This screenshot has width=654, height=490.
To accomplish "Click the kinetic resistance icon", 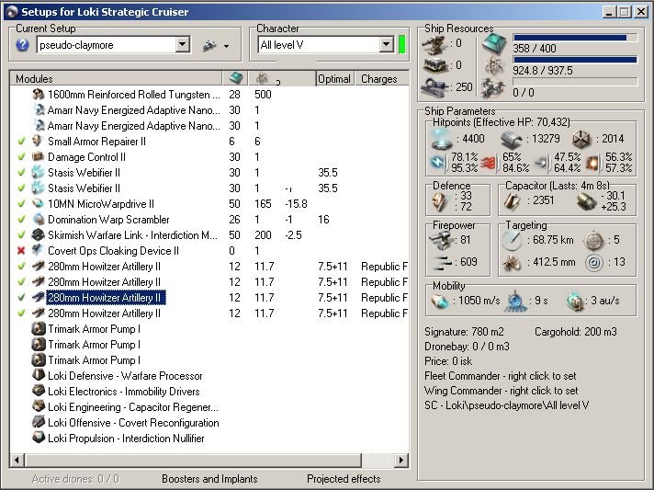I will coord(541,163).
